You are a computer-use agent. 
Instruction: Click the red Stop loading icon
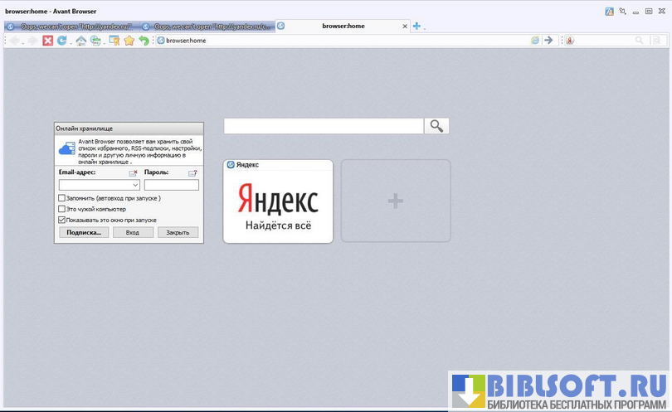(48, 41)
